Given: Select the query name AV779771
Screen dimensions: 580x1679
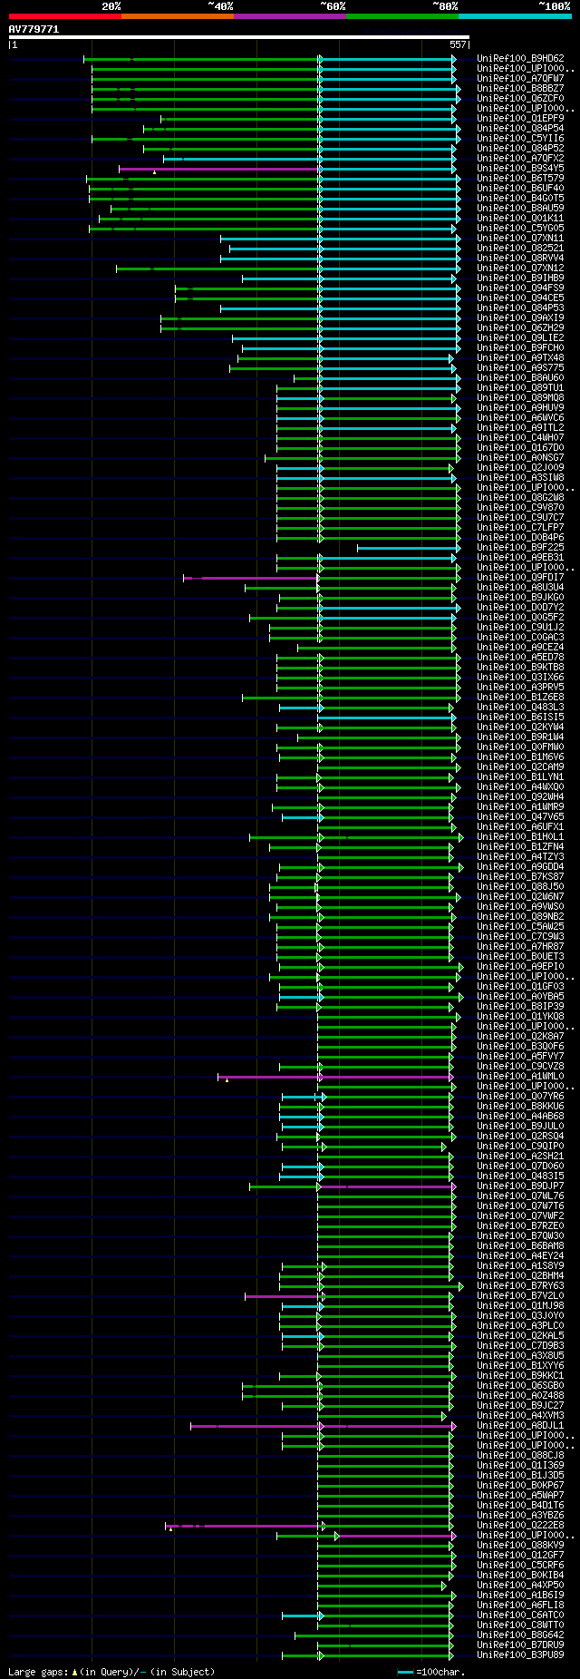Looking at the screenshot, I should (x=34, y=29).
